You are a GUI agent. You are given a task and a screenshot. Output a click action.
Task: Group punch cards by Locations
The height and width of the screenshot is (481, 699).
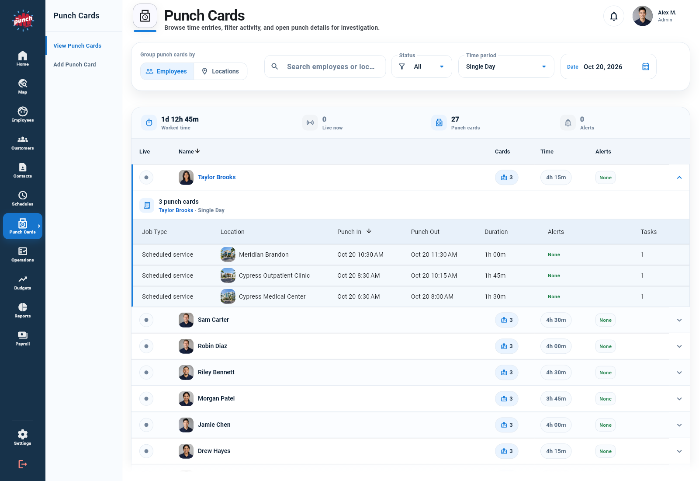coord(221,71)
